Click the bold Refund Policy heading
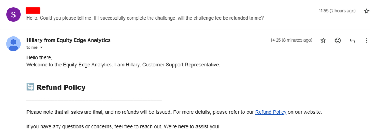 click(61, 87)
